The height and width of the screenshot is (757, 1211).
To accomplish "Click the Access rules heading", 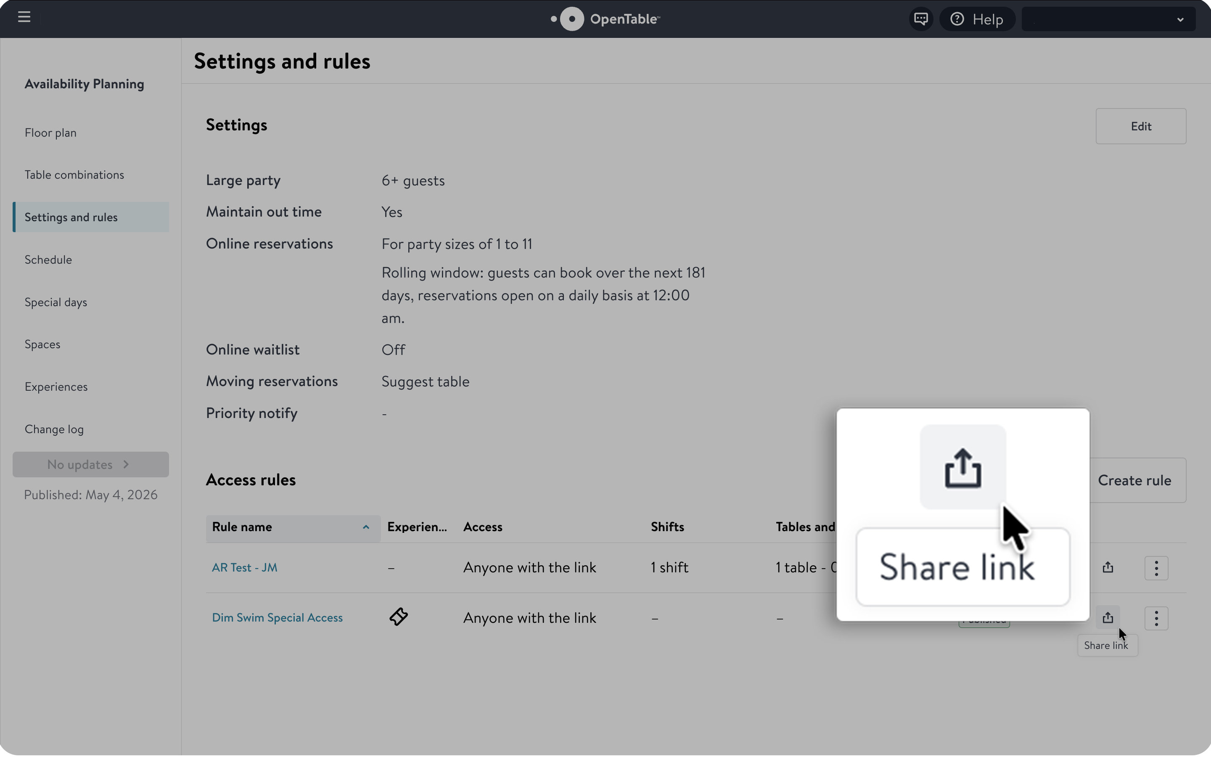I will (x=251, y=479).
